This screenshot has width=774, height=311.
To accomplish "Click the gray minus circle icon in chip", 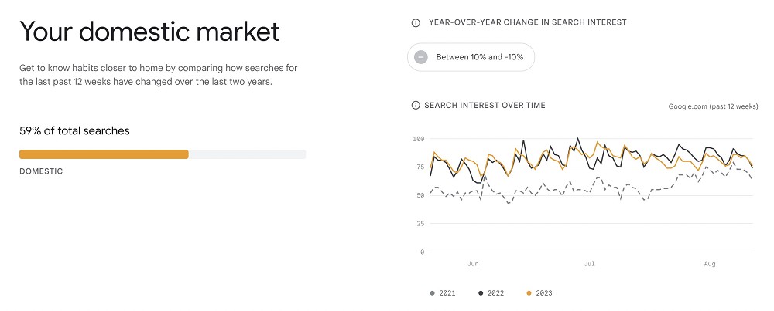I will [420, 57].
